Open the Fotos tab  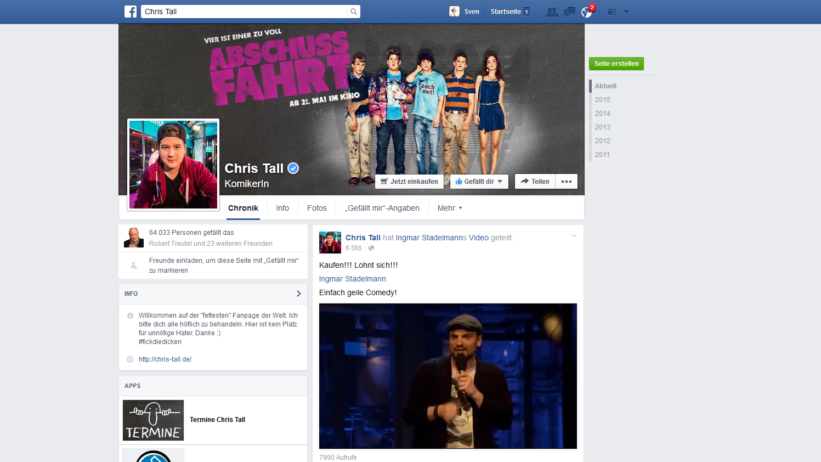(317, 208)
